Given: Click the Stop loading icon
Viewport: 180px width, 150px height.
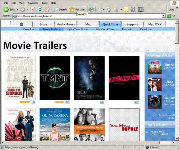Looking at the screenshot, I should click(x=33, y=9).
